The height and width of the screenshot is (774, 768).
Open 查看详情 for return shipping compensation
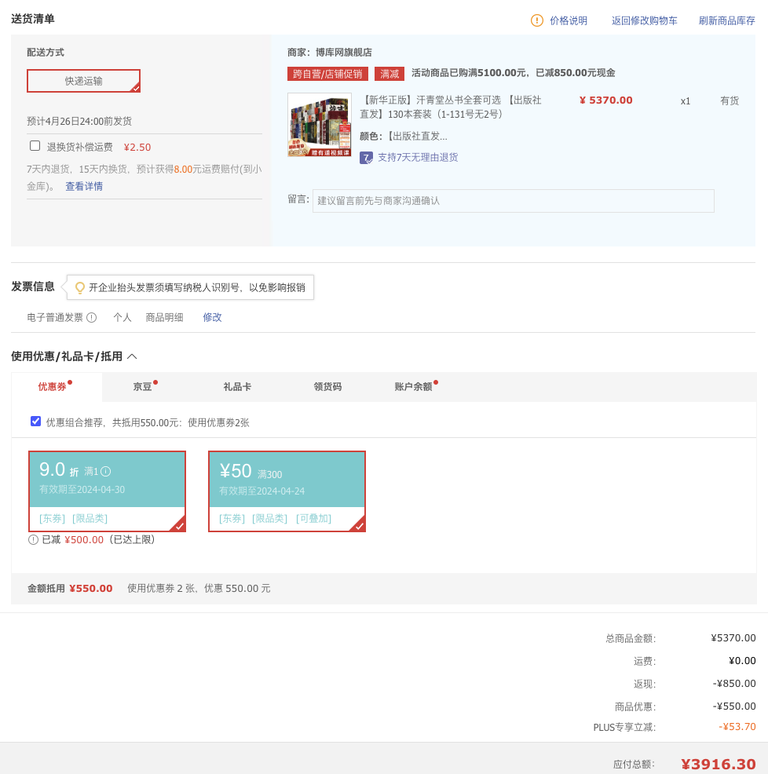point(84,186)
